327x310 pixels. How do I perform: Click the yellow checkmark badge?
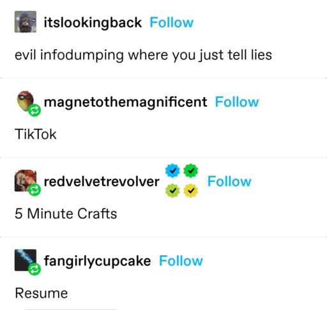[x=191, y=191]
